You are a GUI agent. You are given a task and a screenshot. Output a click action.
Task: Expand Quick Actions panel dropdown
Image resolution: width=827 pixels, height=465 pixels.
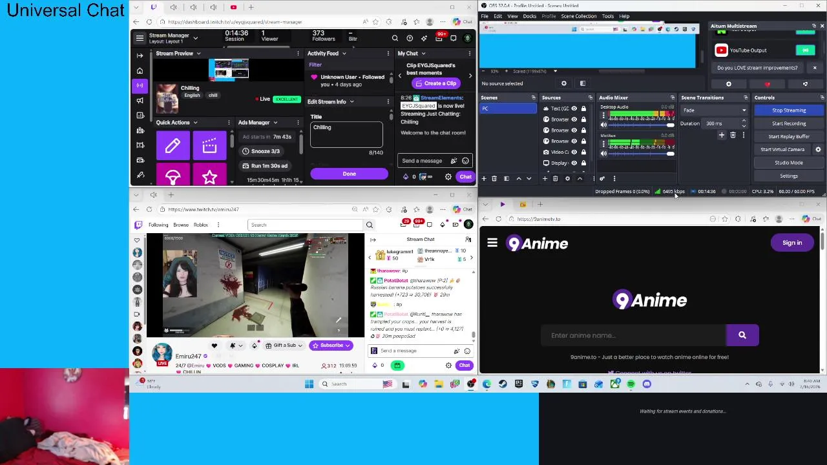pos(195,123)
